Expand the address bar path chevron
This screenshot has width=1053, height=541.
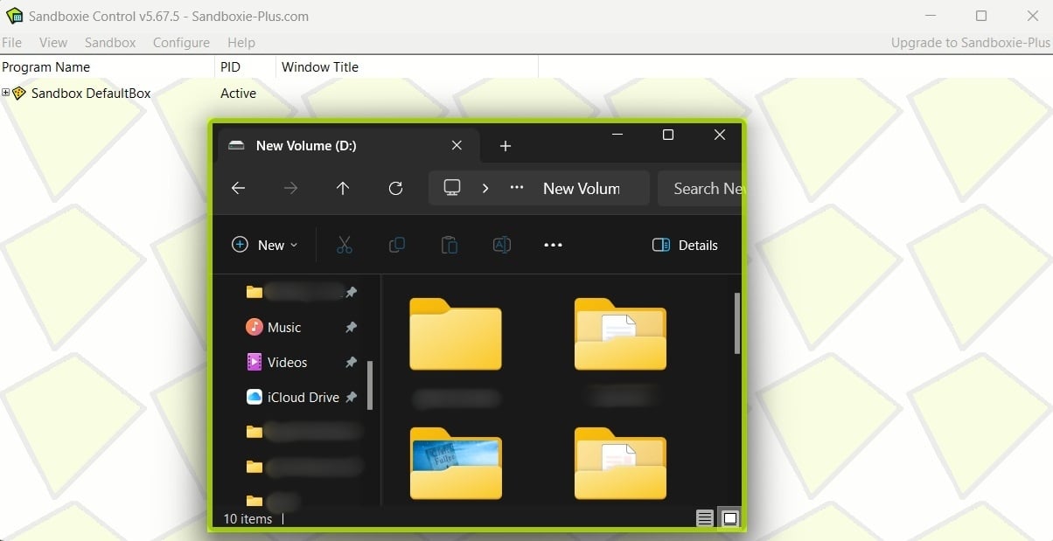click(x=485, y=188)
